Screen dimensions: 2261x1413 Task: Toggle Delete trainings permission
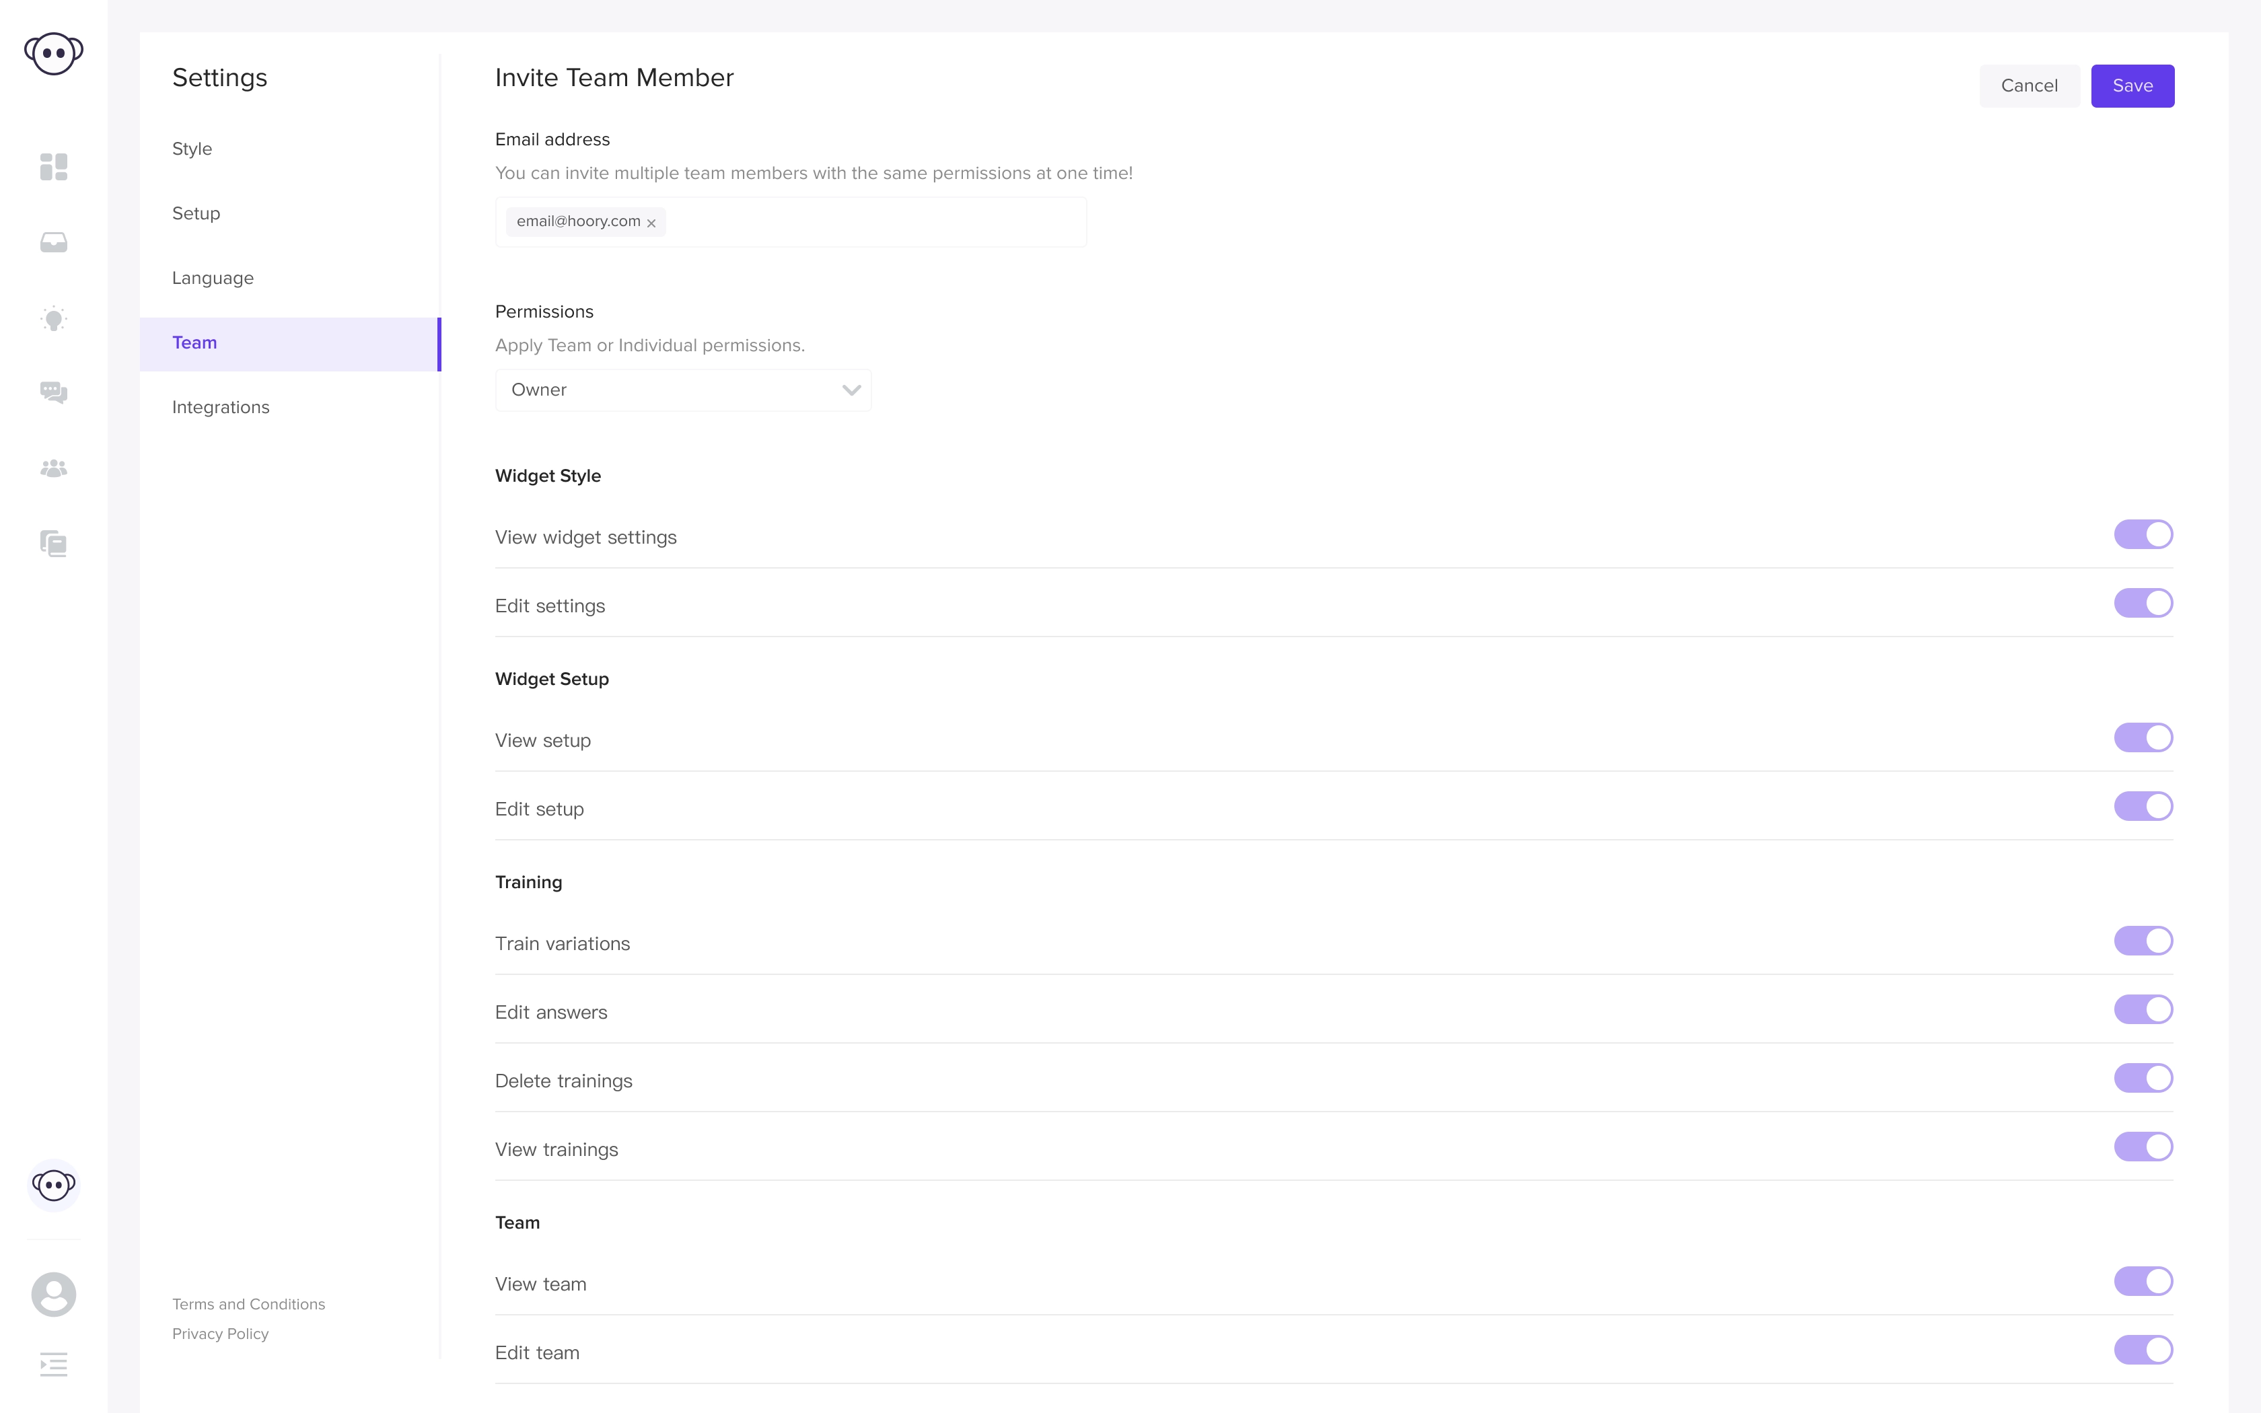pyautogui.click(x=2143, y=1077)
